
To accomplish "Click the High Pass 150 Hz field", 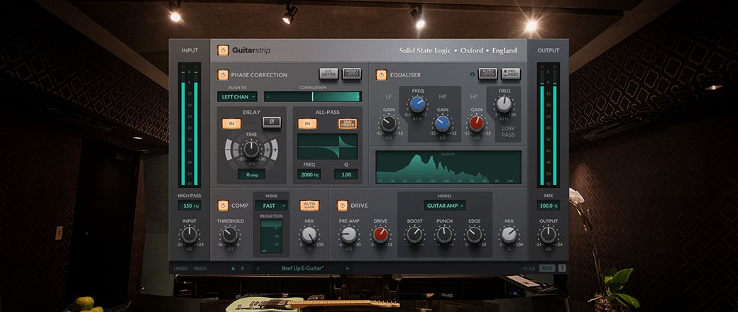I will (189, 206).
